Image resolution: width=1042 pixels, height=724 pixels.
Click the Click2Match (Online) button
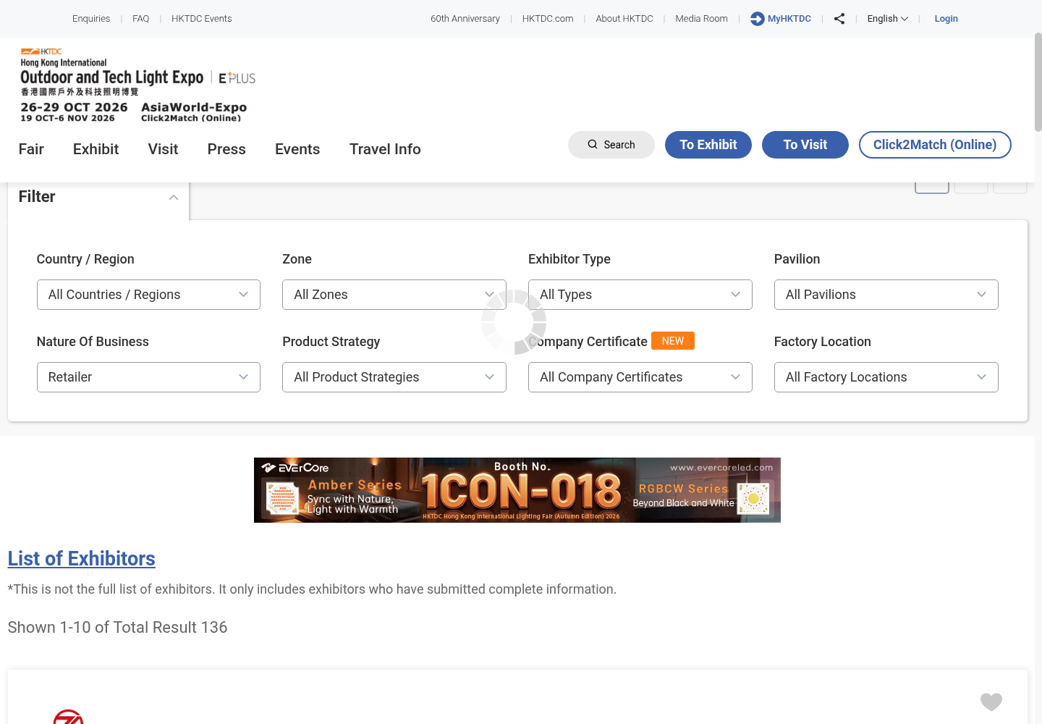pos(935,145)
